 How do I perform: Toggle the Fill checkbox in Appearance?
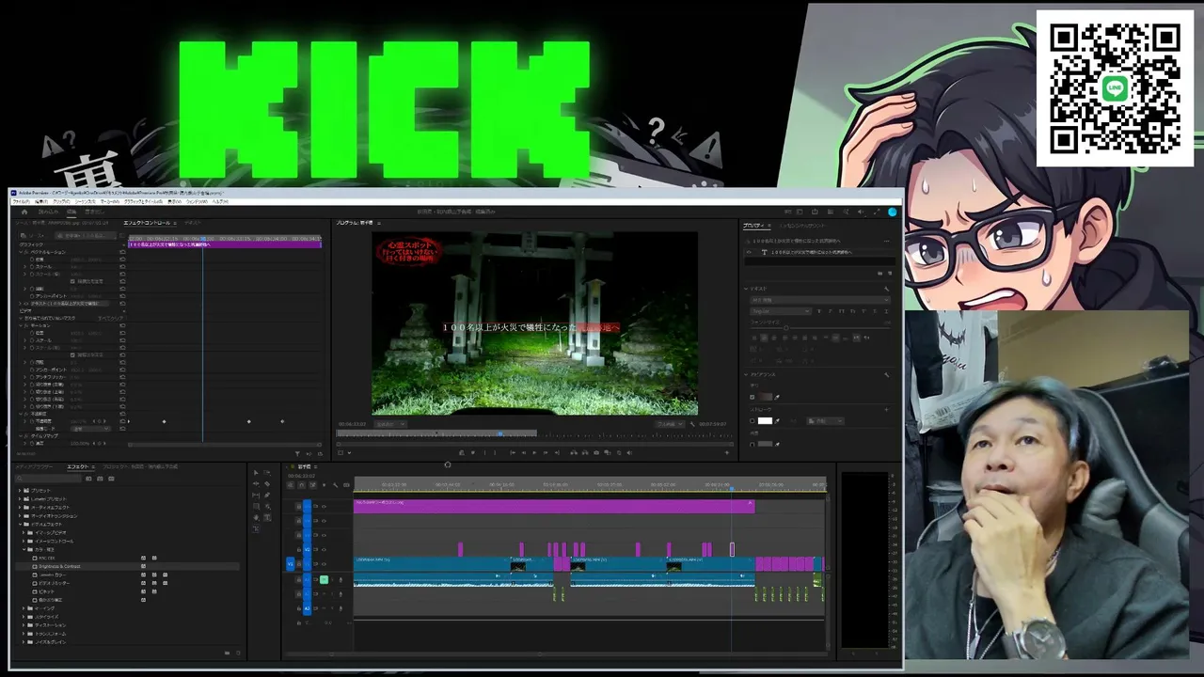click(x=752, y=397)
